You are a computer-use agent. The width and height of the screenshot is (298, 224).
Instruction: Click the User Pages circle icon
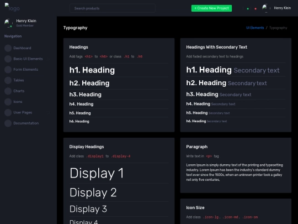[x=8, y=112]
